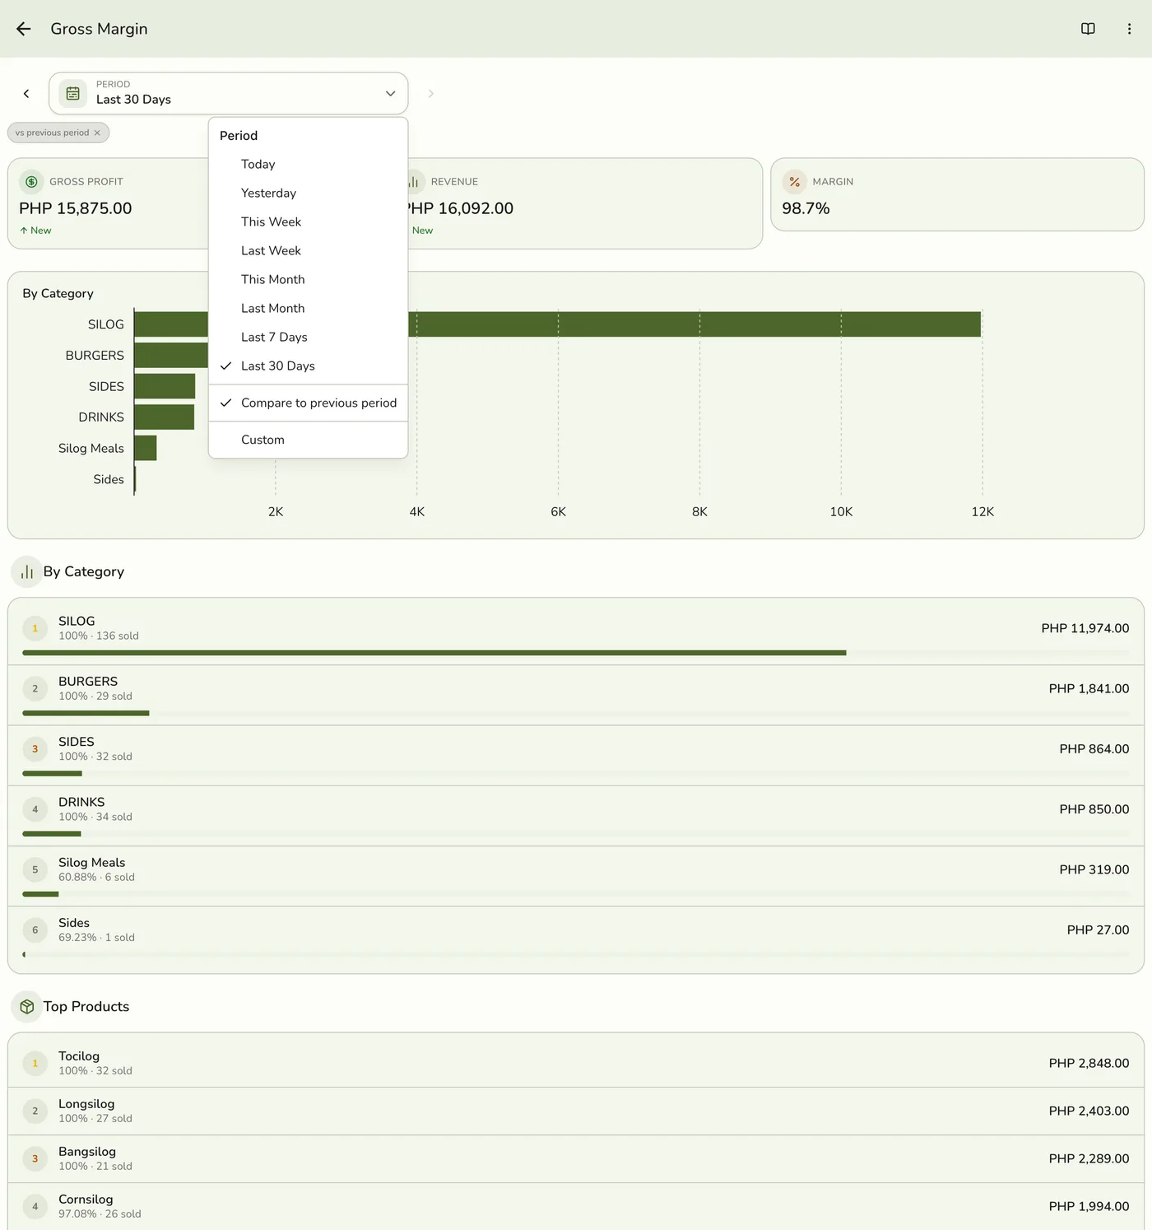The width and height of the screenshot is (1152, 1230).
Task: Click the Revenue PHP 16,092.00 card
Action: click(x=586, y=203)
